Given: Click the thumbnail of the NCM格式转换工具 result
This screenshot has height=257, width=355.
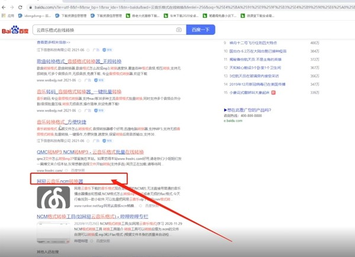Looking at the screenshot, I should [53, 233].
